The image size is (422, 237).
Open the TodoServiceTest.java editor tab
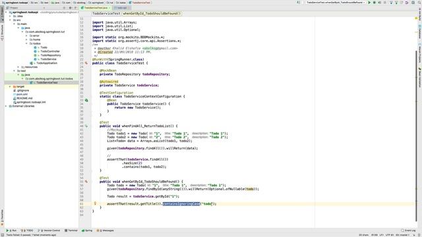96,8
